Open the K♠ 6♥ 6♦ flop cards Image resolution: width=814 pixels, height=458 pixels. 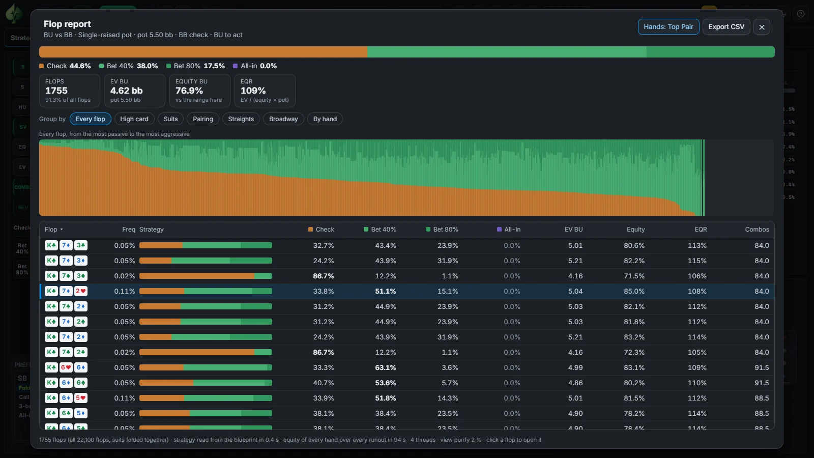pos(66,367)
